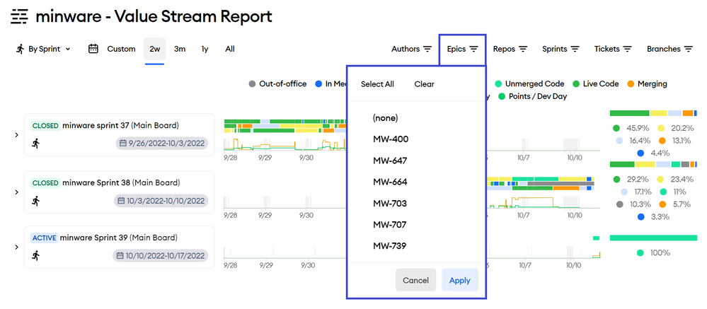Open the Tickets filter

pyautogui.click(x=613, y=49)
